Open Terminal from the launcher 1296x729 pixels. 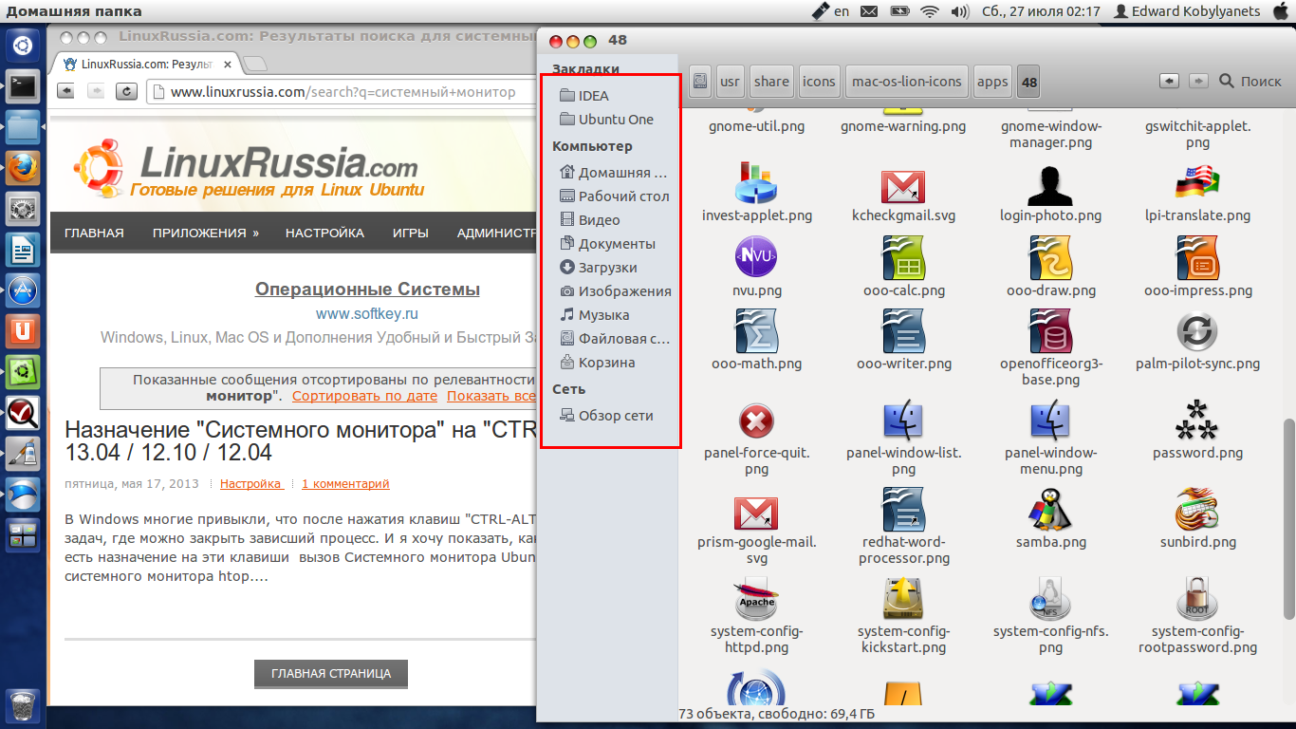(23, 86)
